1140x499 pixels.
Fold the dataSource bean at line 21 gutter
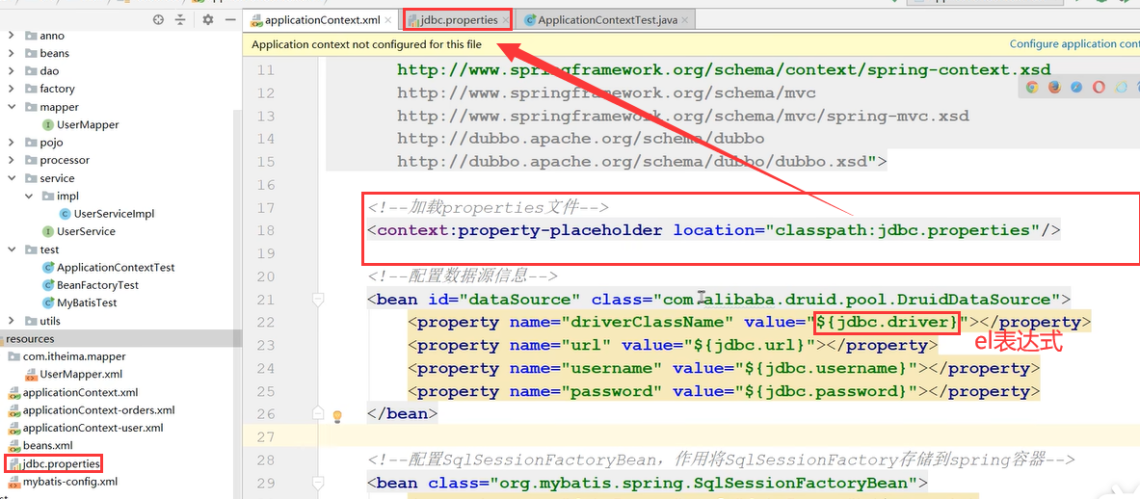(x=318, y=300)
